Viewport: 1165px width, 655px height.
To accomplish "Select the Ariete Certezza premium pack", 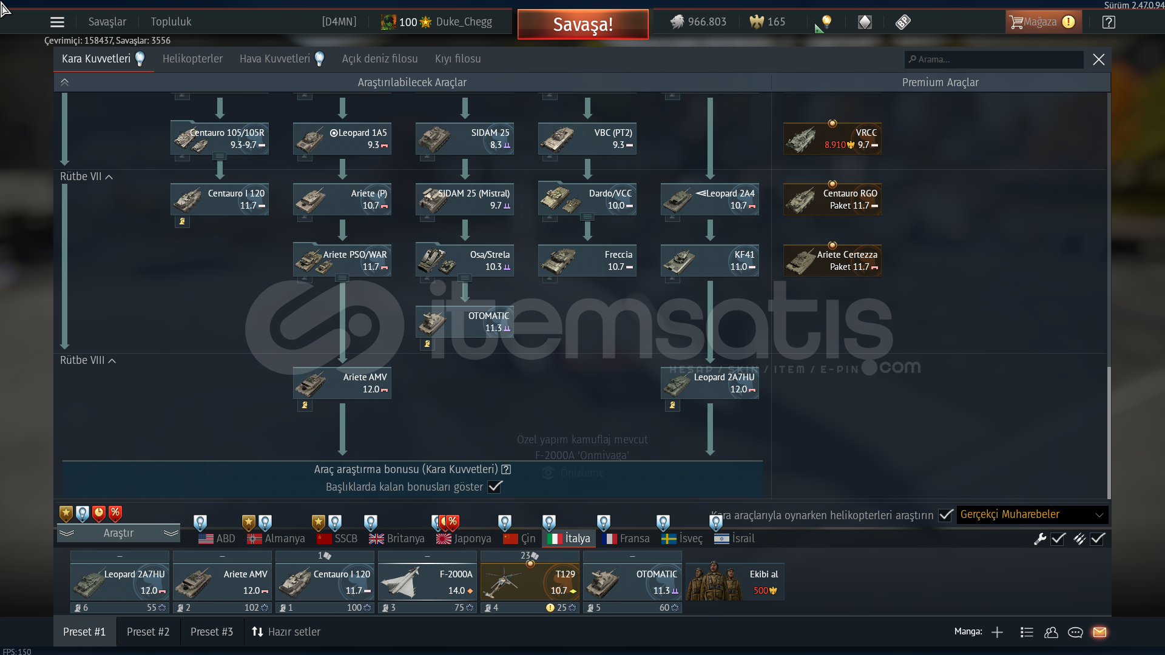I will (x=832, y=261).
